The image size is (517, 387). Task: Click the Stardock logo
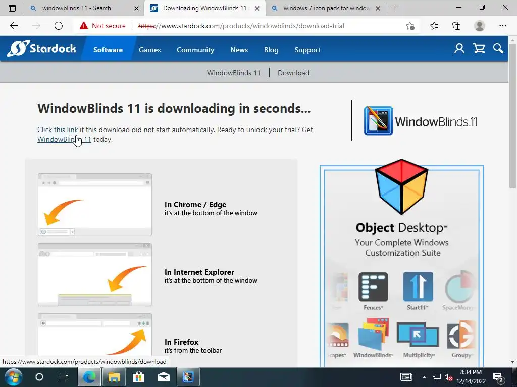click(41, 49)
